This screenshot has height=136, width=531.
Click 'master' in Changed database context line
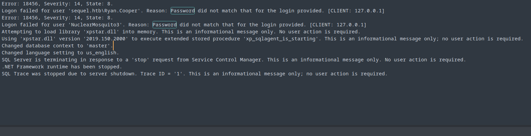tap(98, 46)
